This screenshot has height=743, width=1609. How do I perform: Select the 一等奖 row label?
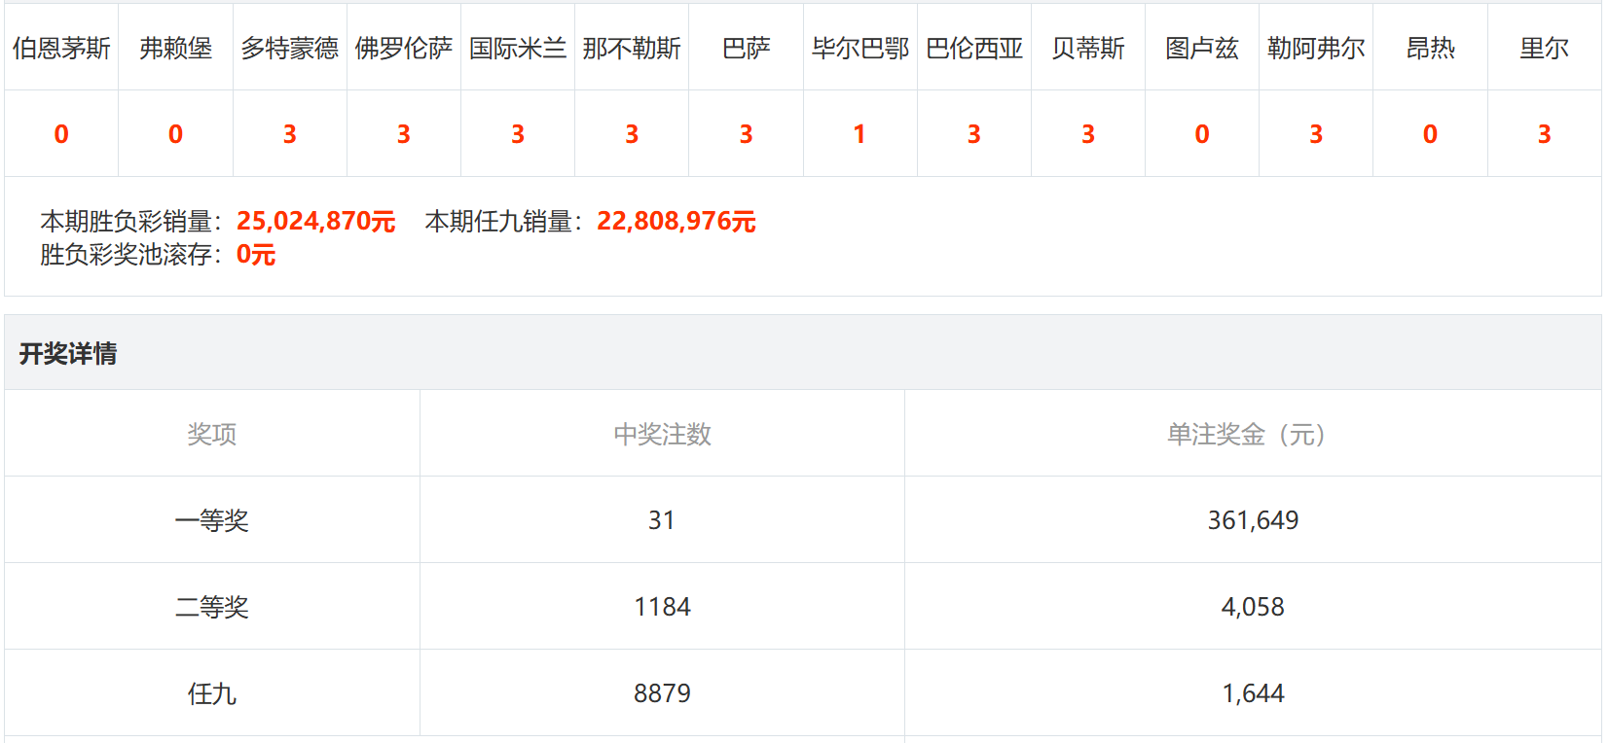coord(212,520)
